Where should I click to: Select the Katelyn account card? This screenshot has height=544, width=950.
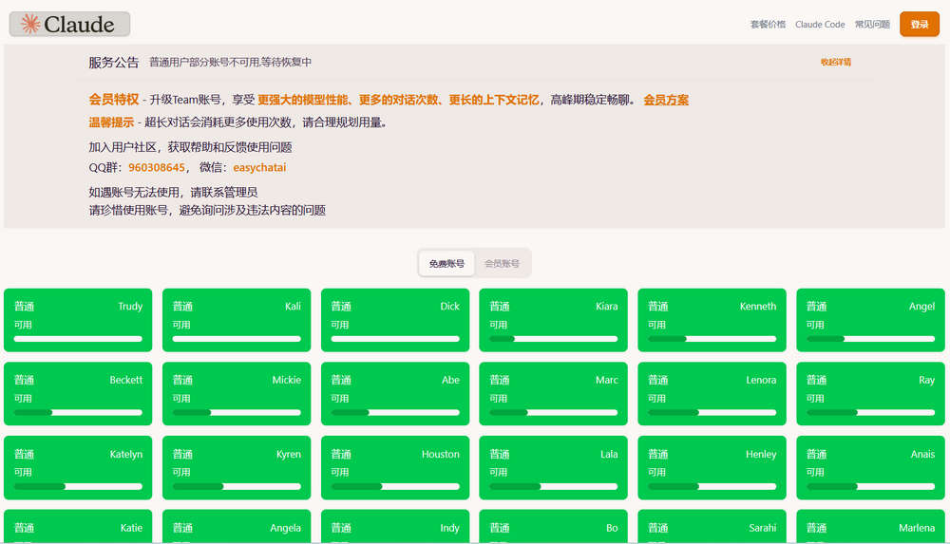(78, 468)
